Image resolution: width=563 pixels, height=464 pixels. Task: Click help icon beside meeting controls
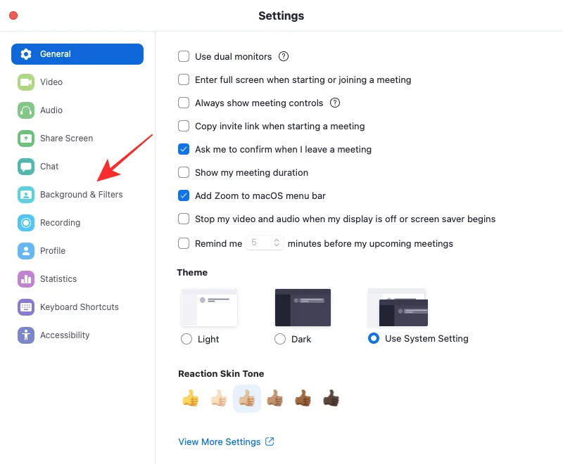(x=335, y=103)
